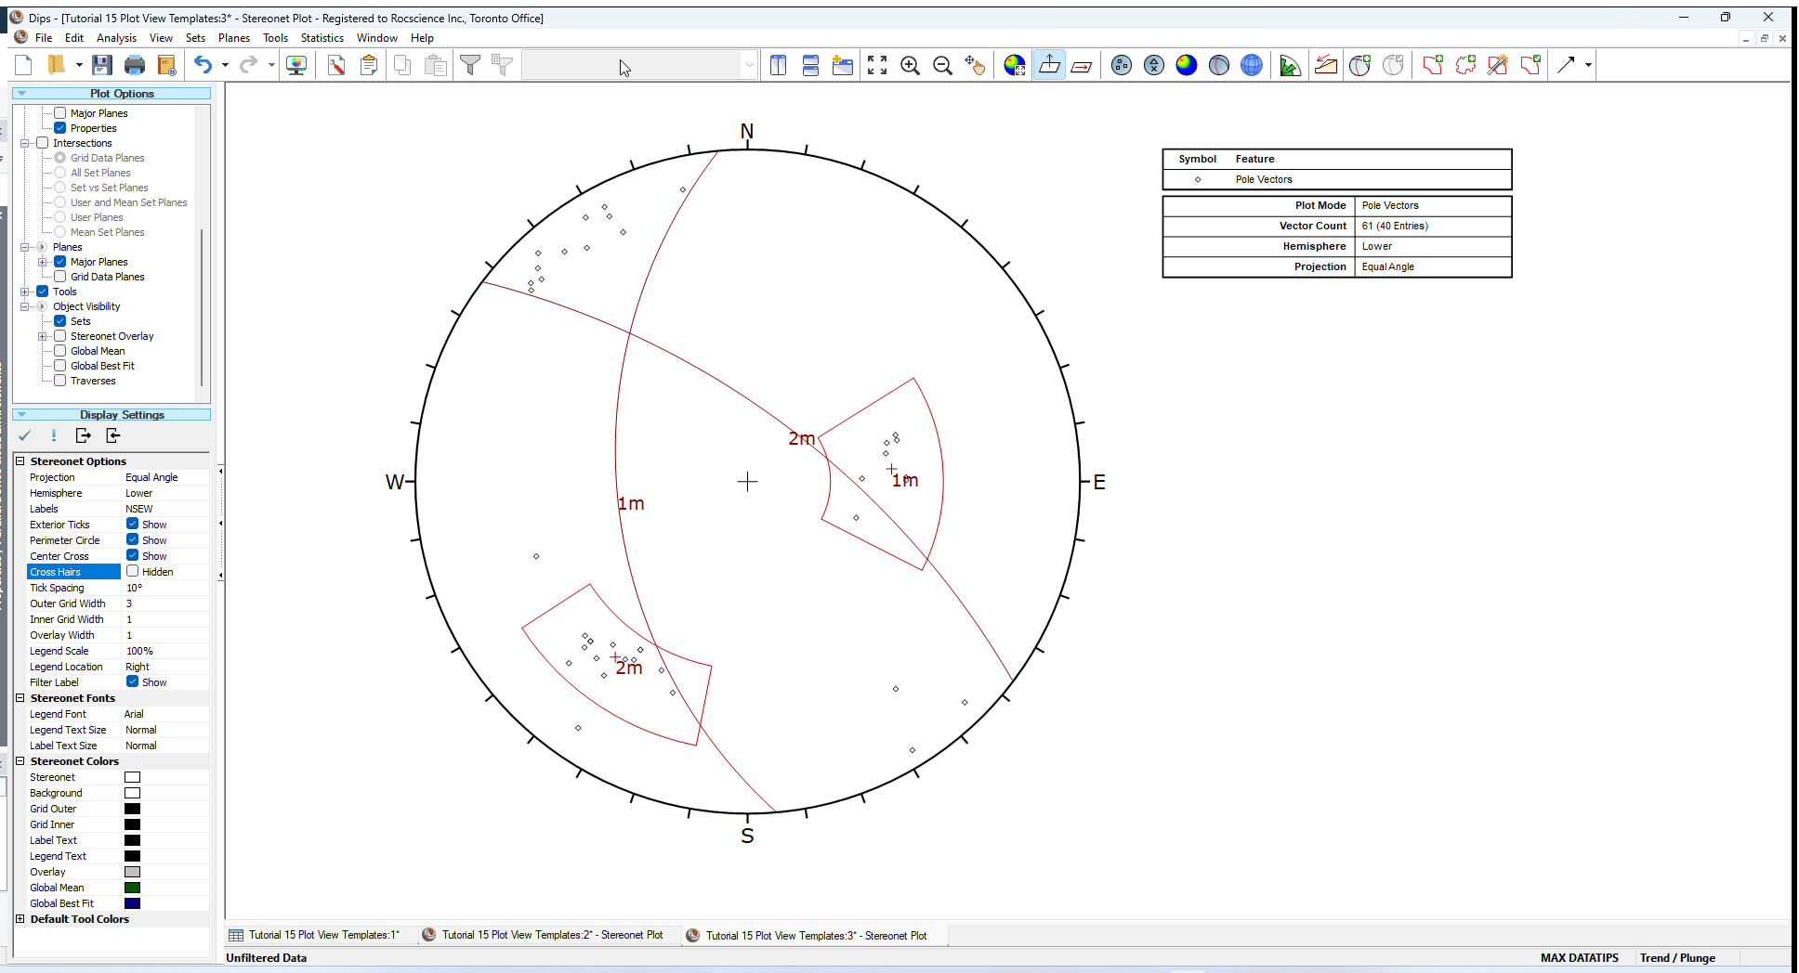The image size is (1799, 973).
Task: Activate the Zoom In tool
Action: click(910, 65)
